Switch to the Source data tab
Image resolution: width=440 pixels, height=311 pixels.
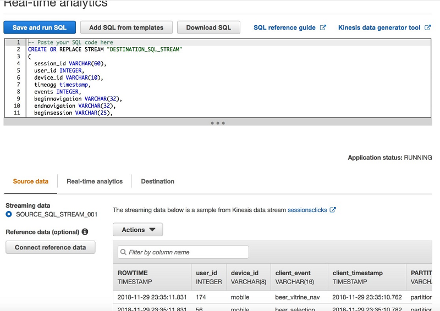(31, 181)
